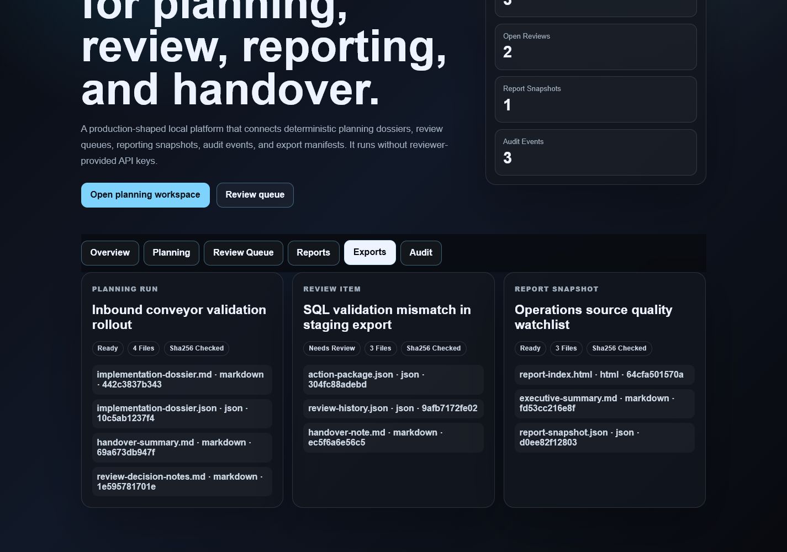The height and width of the screenshot is (552, 787).
Task: Open the planning workspace button
Action: 145,195
